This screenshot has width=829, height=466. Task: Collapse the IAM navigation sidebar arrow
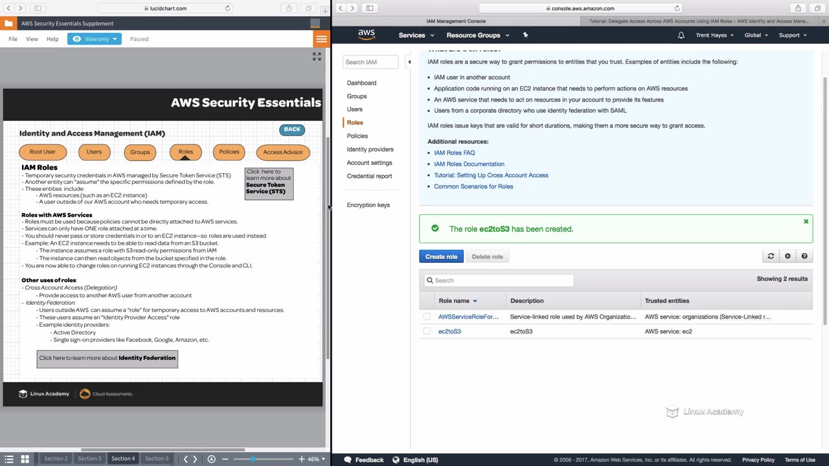coord(409,62)
